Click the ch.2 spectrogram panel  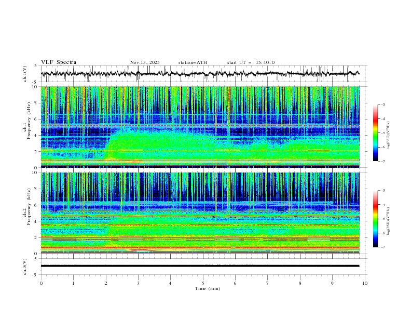200,213
